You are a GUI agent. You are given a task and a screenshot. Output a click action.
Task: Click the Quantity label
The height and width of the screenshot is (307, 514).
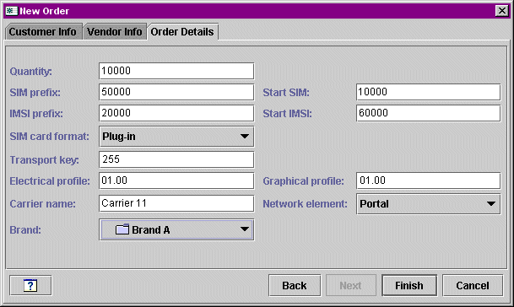[31, 72]
